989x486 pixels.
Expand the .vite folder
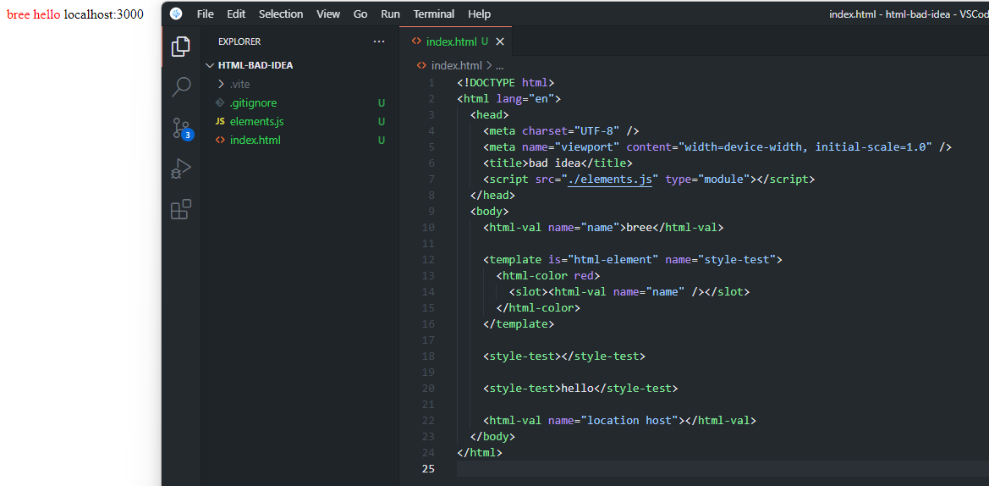(x=234, y=84)
